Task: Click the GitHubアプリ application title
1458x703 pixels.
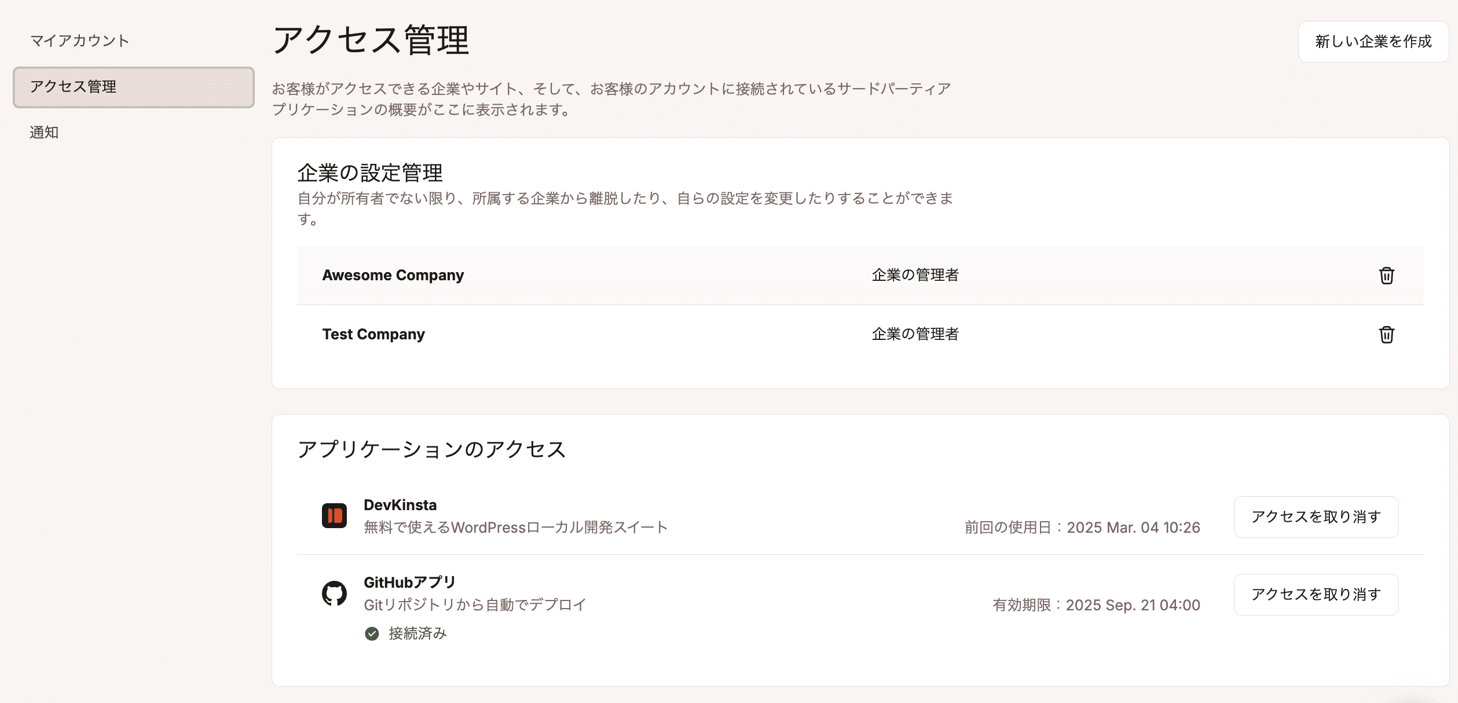Action: (x=409, y=583)
